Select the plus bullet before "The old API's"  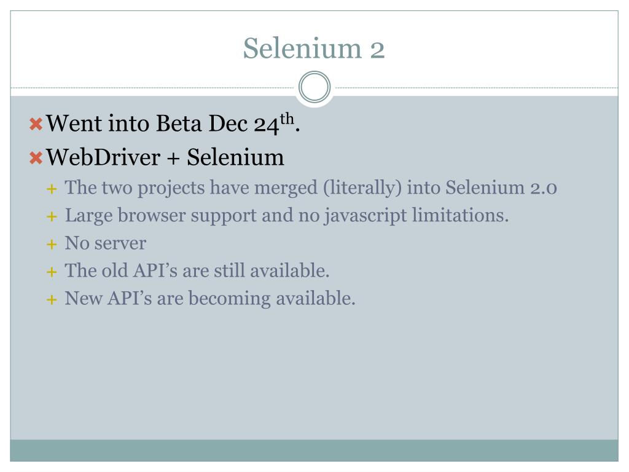pos(52,272)
